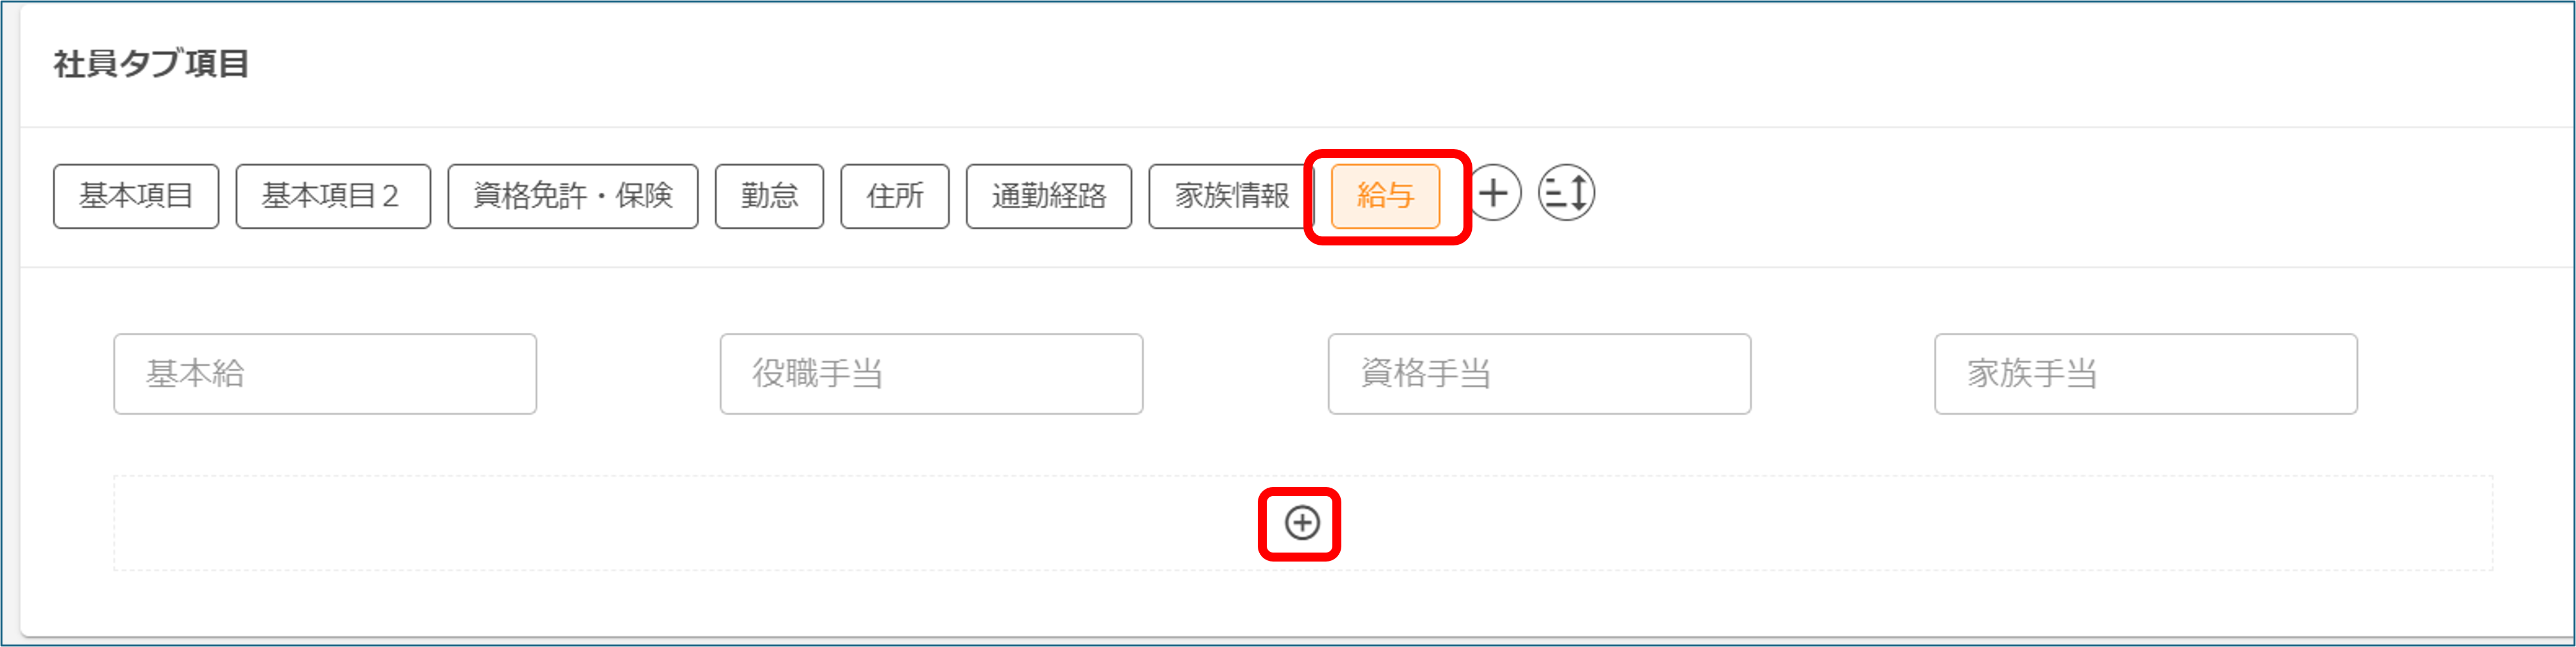Select the highlighted 給与 tab
The image size is (2576, 647).
coord(1385,196)
